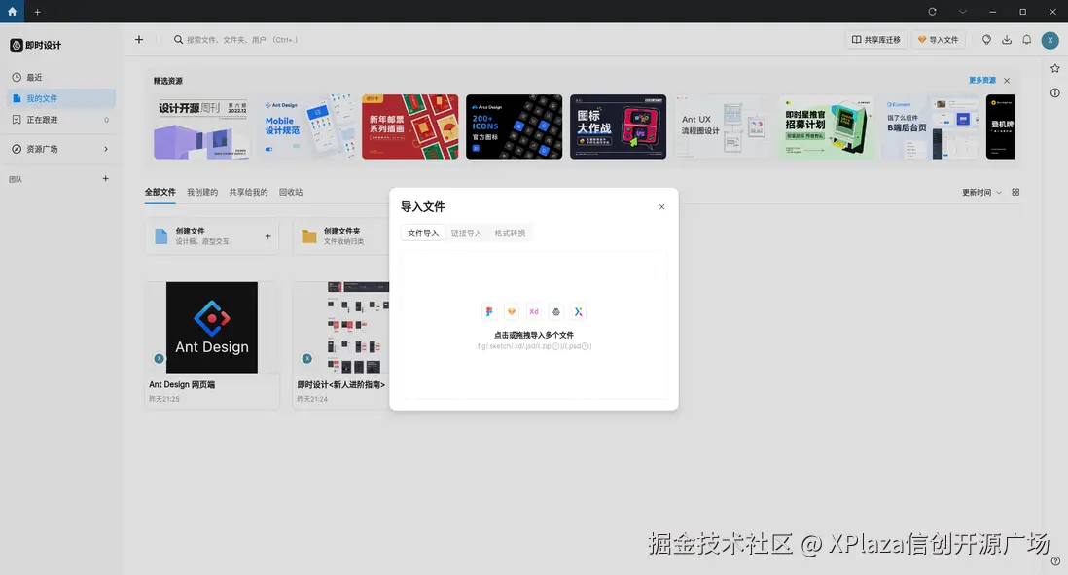1068x575 pixels.
Task: Toggle grid view layout icon
Action: click(1015, 192)
